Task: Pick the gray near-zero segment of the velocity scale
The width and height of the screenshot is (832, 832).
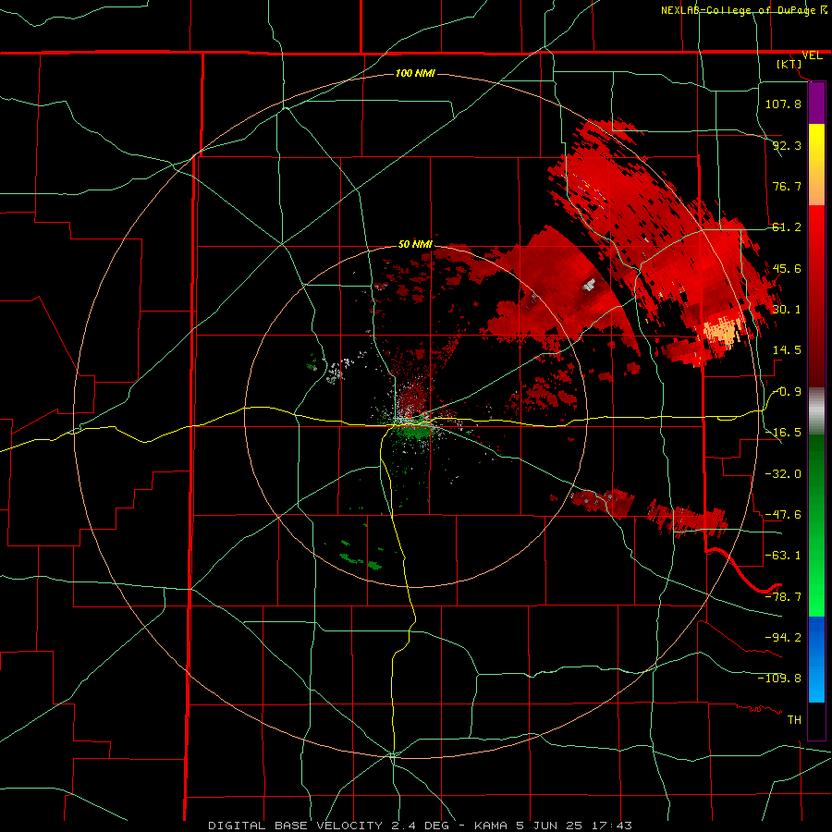Action: pos(816,411)
